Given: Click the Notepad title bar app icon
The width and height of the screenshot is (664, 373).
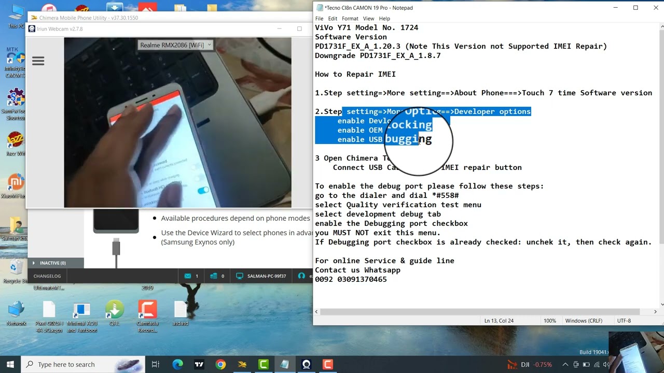Looking at the screenshot, I should coord(320,8).
